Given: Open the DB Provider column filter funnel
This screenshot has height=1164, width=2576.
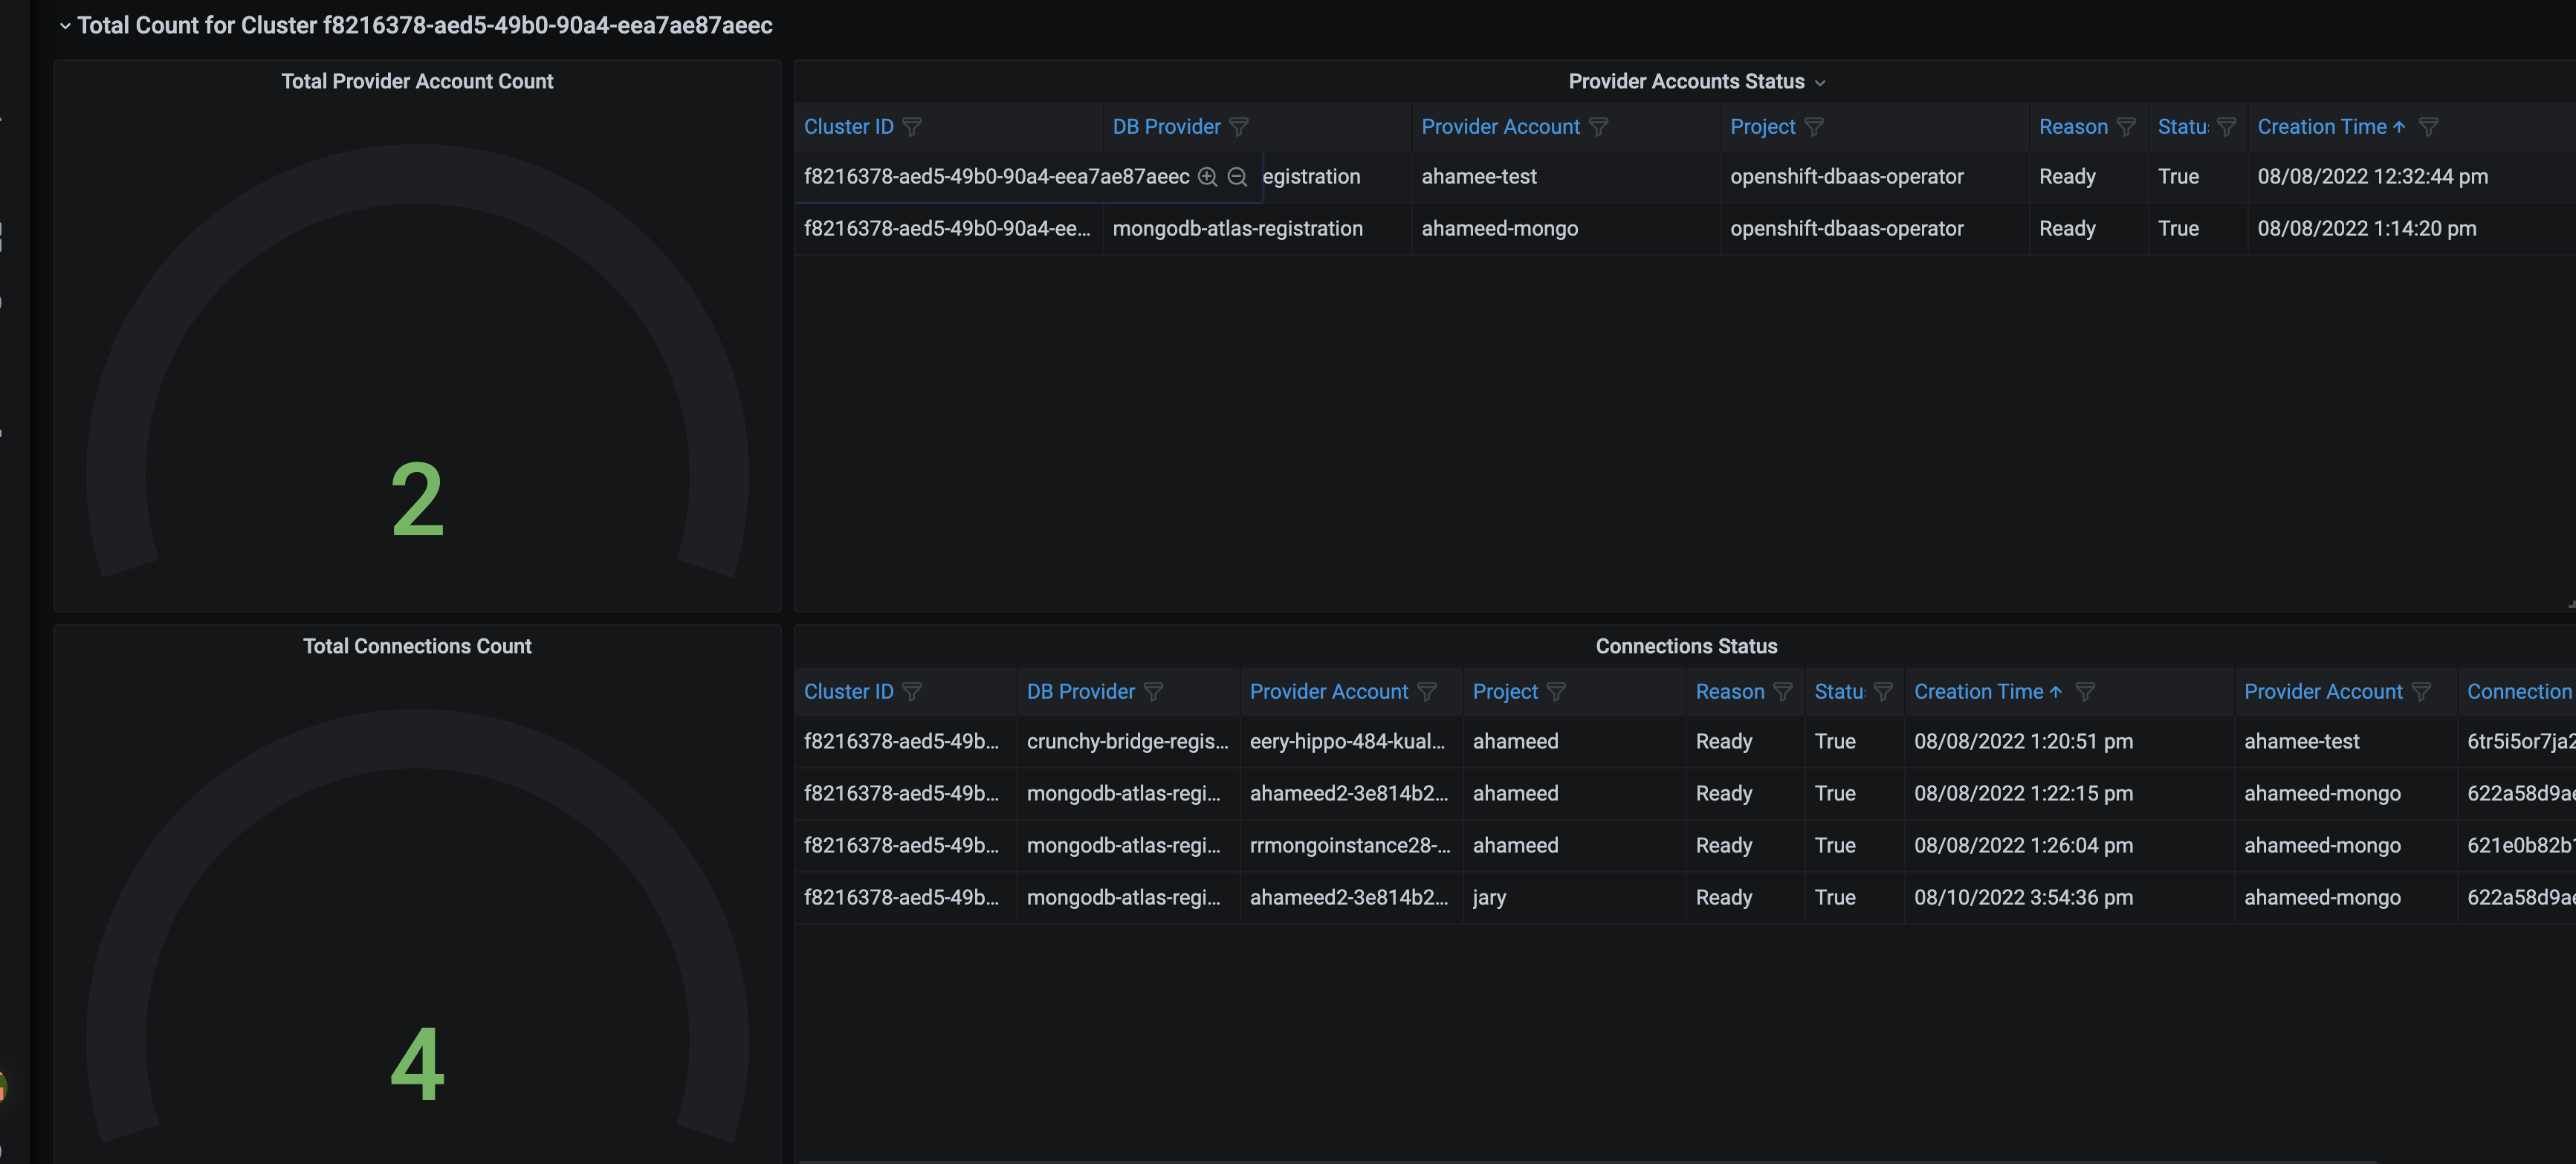Looking at the screenshot, I should 1239,127.
